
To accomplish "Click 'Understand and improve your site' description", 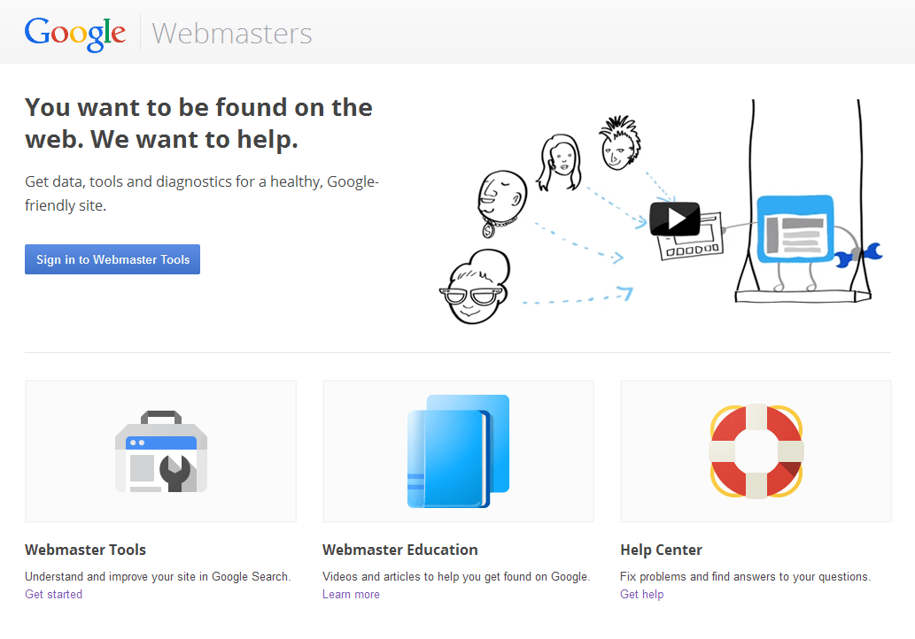I will click(158, 577).
